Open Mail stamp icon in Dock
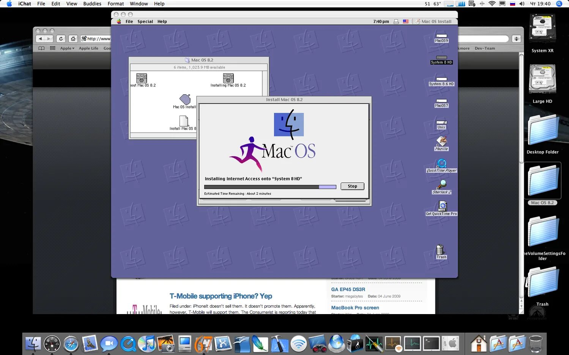The height and width of the screenshot is (355, 569). tap(90, 344)
